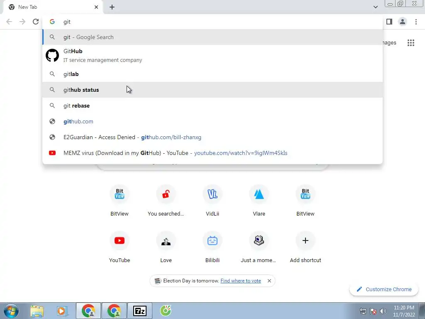The width and height of the screenshot is (425, 319).
Task: Open the Just a moment shortcut
Action: coord(259,247)
